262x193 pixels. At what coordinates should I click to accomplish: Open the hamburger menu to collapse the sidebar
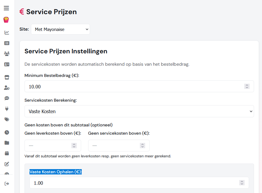pos(6,8)
